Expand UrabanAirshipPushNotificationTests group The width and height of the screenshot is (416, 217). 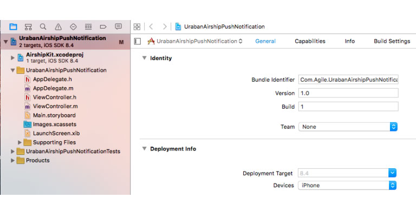click(12, 152)
